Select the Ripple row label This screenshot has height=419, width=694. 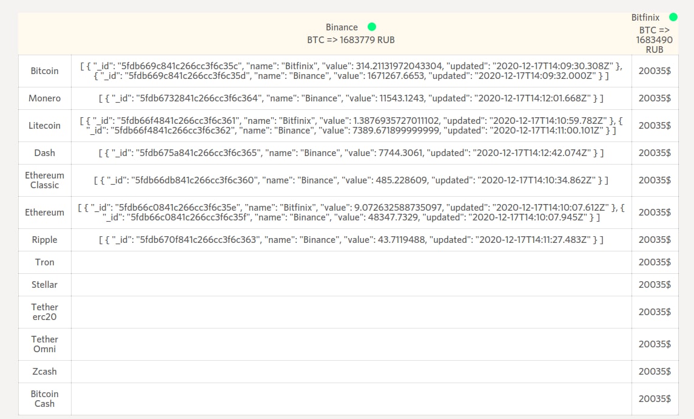tap(45, 240)
